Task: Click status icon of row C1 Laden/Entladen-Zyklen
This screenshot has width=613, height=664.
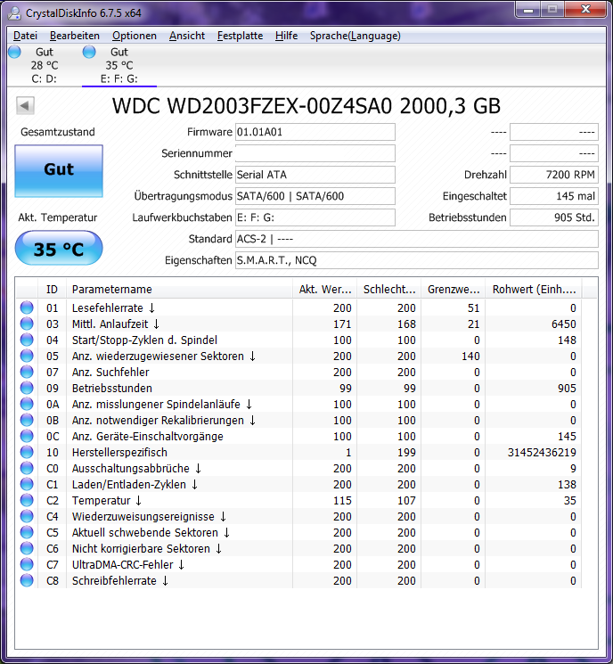Action: tap(27, 484)
